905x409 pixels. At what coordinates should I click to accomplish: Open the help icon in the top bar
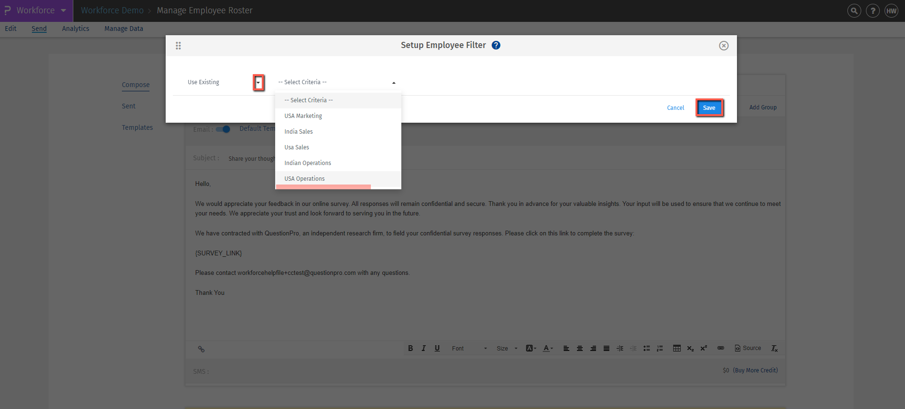pyautogui.click(x=873, y=10)
